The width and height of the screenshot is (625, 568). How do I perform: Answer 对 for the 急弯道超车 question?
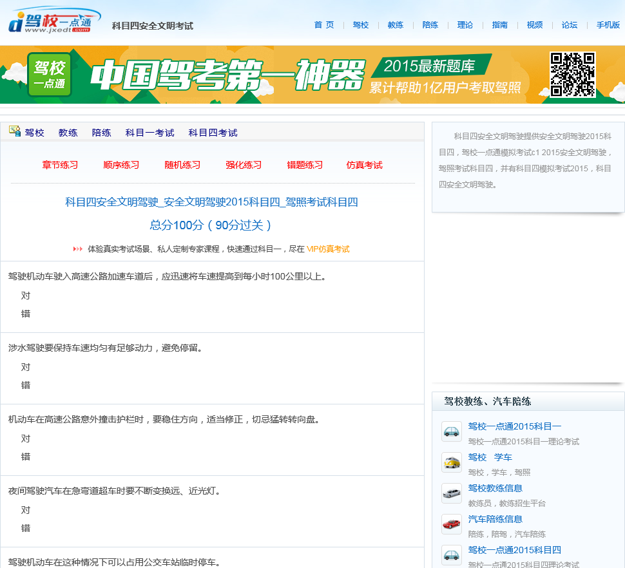pyautogui.click(x=26, y=510)
